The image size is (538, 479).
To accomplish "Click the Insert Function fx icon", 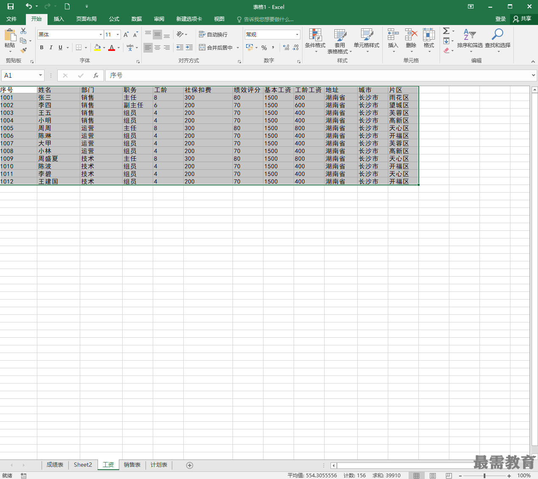I will click(96, 76).
